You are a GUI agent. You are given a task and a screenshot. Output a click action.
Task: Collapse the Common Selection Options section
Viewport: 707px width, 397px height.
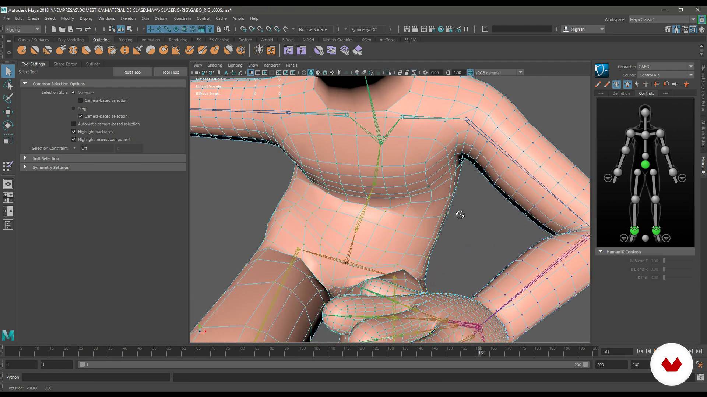(103, 84)
